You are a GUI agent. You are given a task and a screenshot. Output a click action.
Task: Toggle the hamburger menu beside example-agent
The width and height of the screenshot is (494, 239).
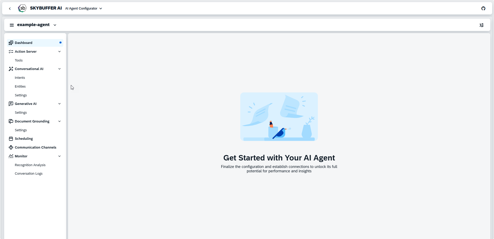(12, 25)
